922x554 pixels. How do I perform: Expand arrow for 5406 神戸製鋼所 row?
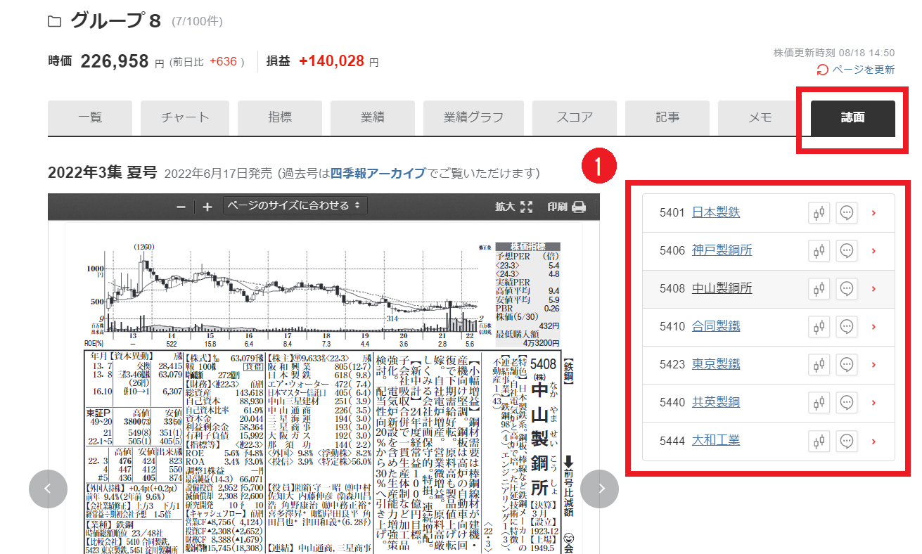coord(874,251)
